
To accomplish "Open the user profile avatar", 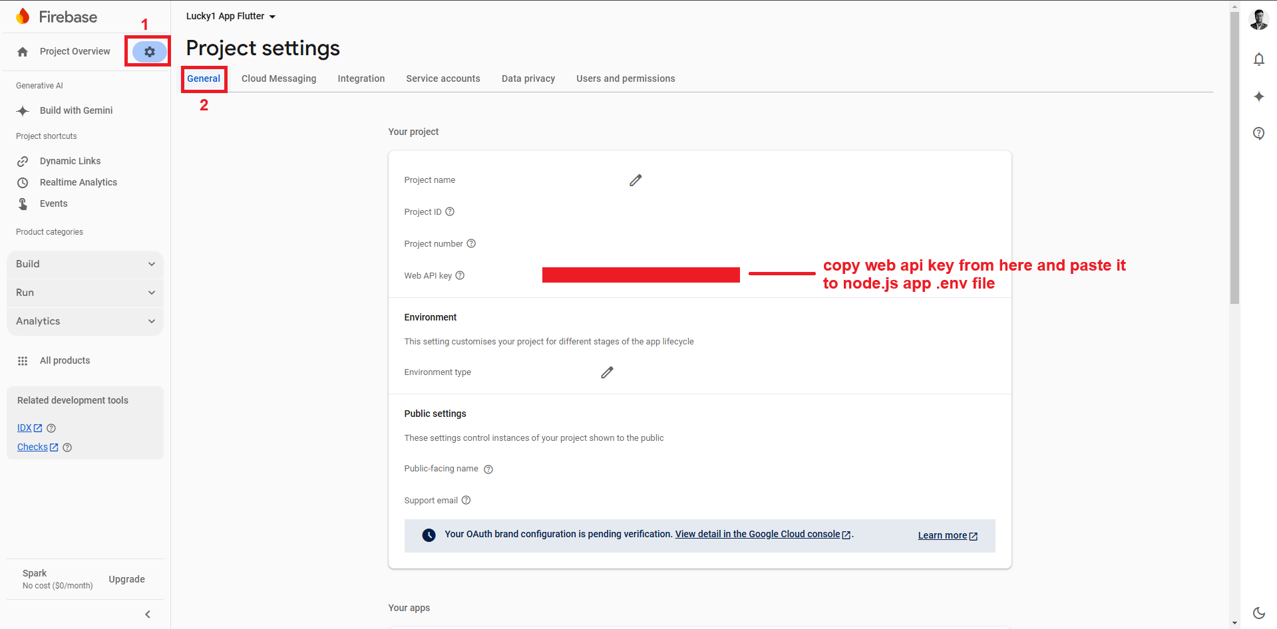I will (1258, 20).
